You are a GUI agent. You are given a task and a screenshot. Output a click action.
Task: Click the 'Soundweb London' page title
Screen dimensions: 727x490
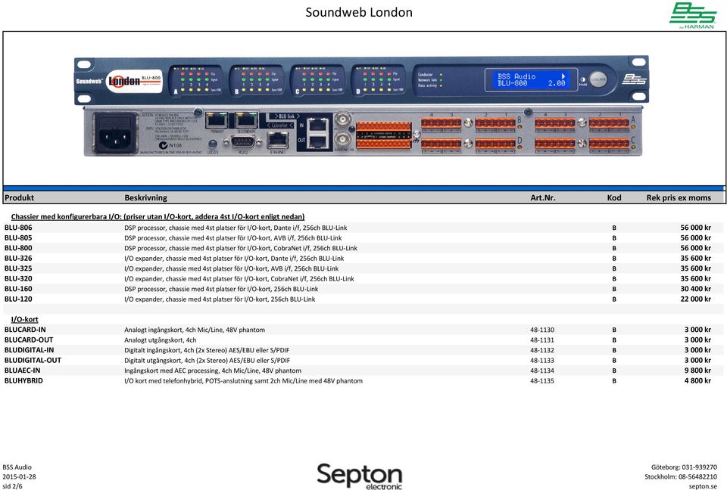359,12
